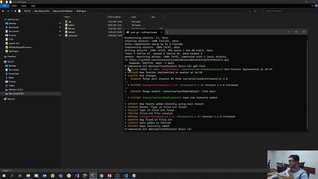Screen dimensions: 318x179
Task: Select TestProject in Quick access
Action: point(13,51)
